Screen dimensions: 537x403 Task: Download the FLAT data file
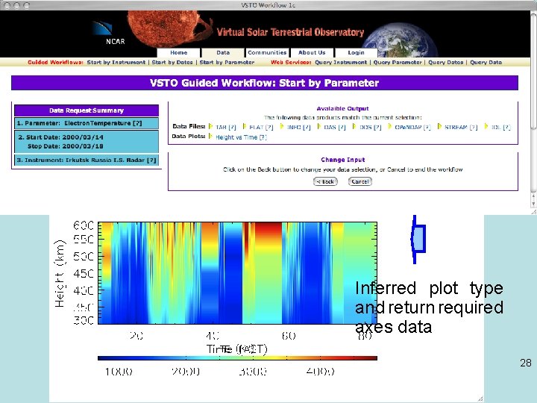tap(256, 127)
